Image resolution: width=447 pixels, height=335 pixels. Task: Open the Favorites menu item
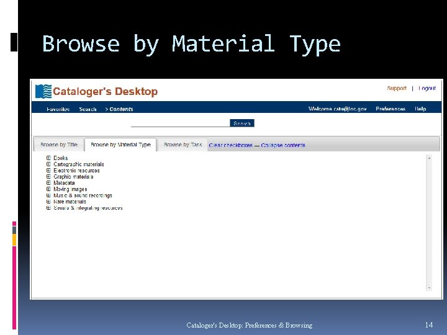[58, 109]
